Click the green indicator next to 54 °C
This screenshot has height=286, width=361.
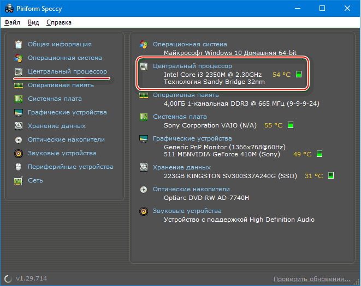(x=299, y=74)
